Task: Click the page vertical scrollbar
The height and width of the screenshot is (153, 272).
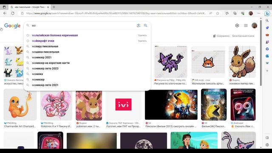Action: 261,53
